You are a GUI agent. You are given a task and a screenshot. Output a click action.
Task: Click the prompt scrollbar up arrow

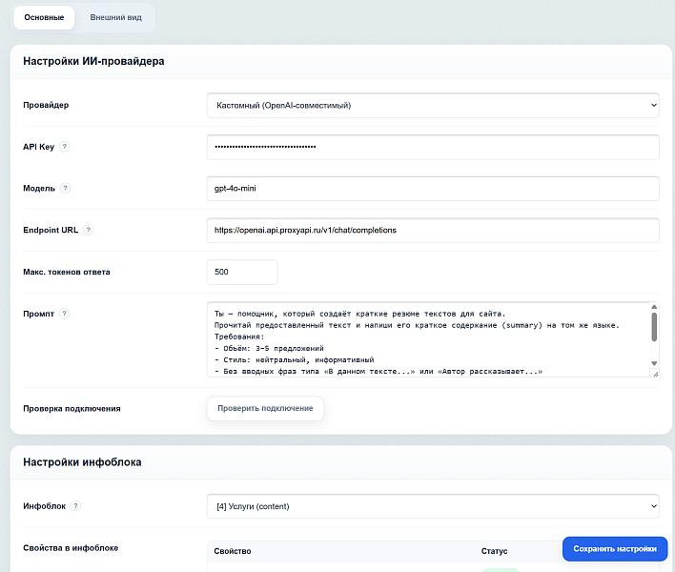(654, 307)
